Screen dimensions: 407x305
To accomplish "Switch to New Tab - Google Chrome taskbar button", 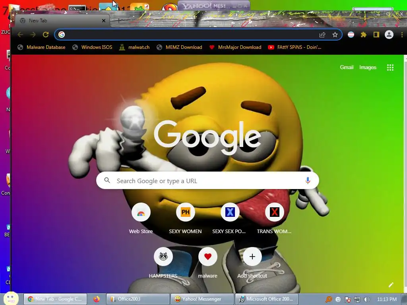I will tap(55, 299).
